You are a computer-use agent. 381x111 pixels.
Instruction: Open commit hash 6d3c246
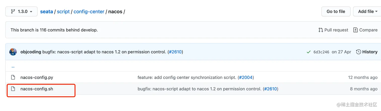coord(321,52)
